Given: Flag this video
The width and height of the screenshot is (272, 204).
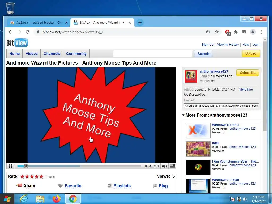Looking at the screenshot, I should (163, 186).
